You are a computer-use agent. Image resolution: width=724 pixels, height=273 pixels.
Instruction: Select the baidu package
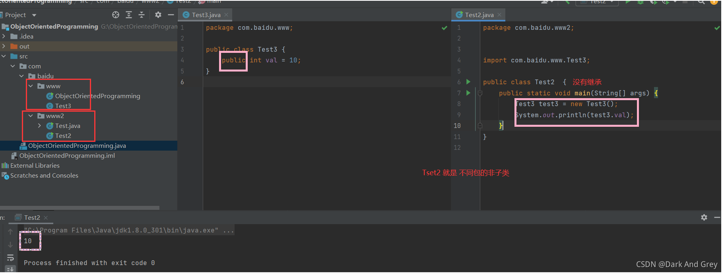pos(45,76)
